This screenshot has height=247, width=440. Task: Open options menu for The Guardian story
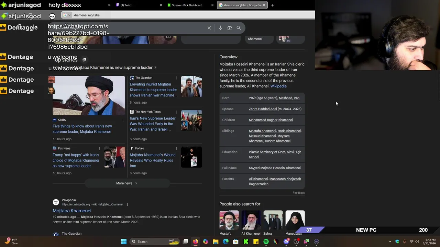pos(177,78)
